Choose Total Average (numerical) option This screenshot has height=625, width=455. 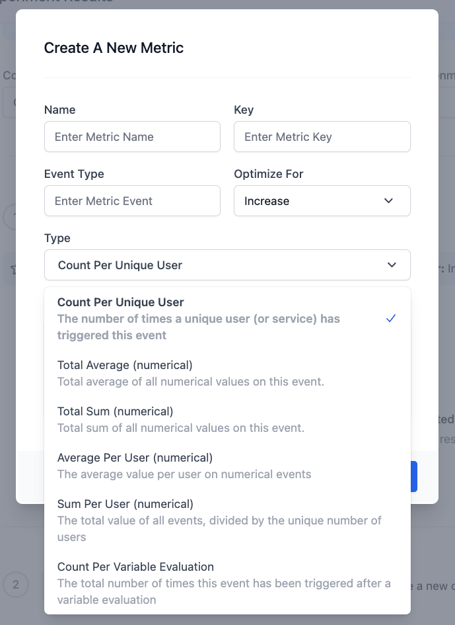[125, 365]
